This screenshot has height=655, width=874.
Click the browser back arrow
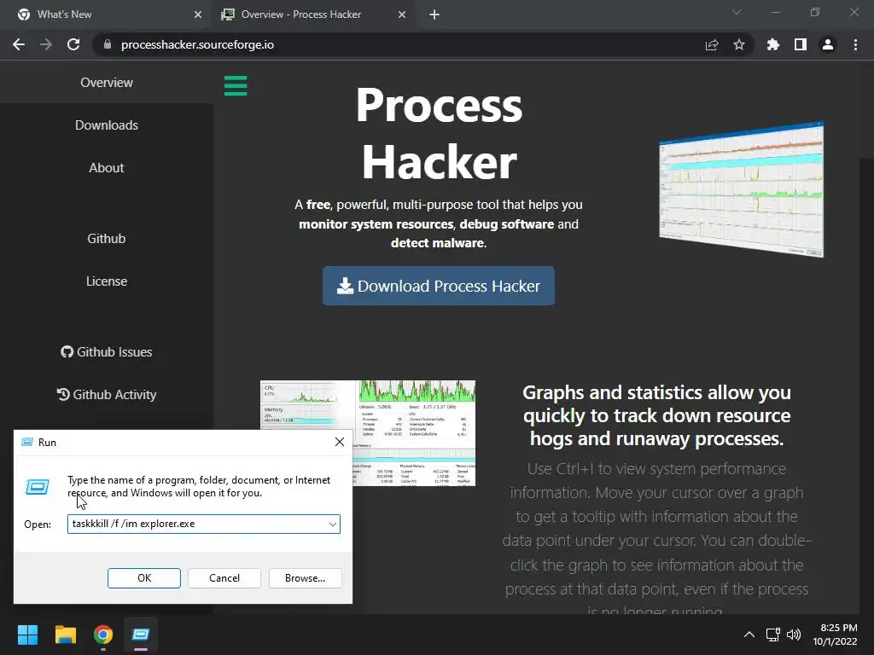coord(19,44)
